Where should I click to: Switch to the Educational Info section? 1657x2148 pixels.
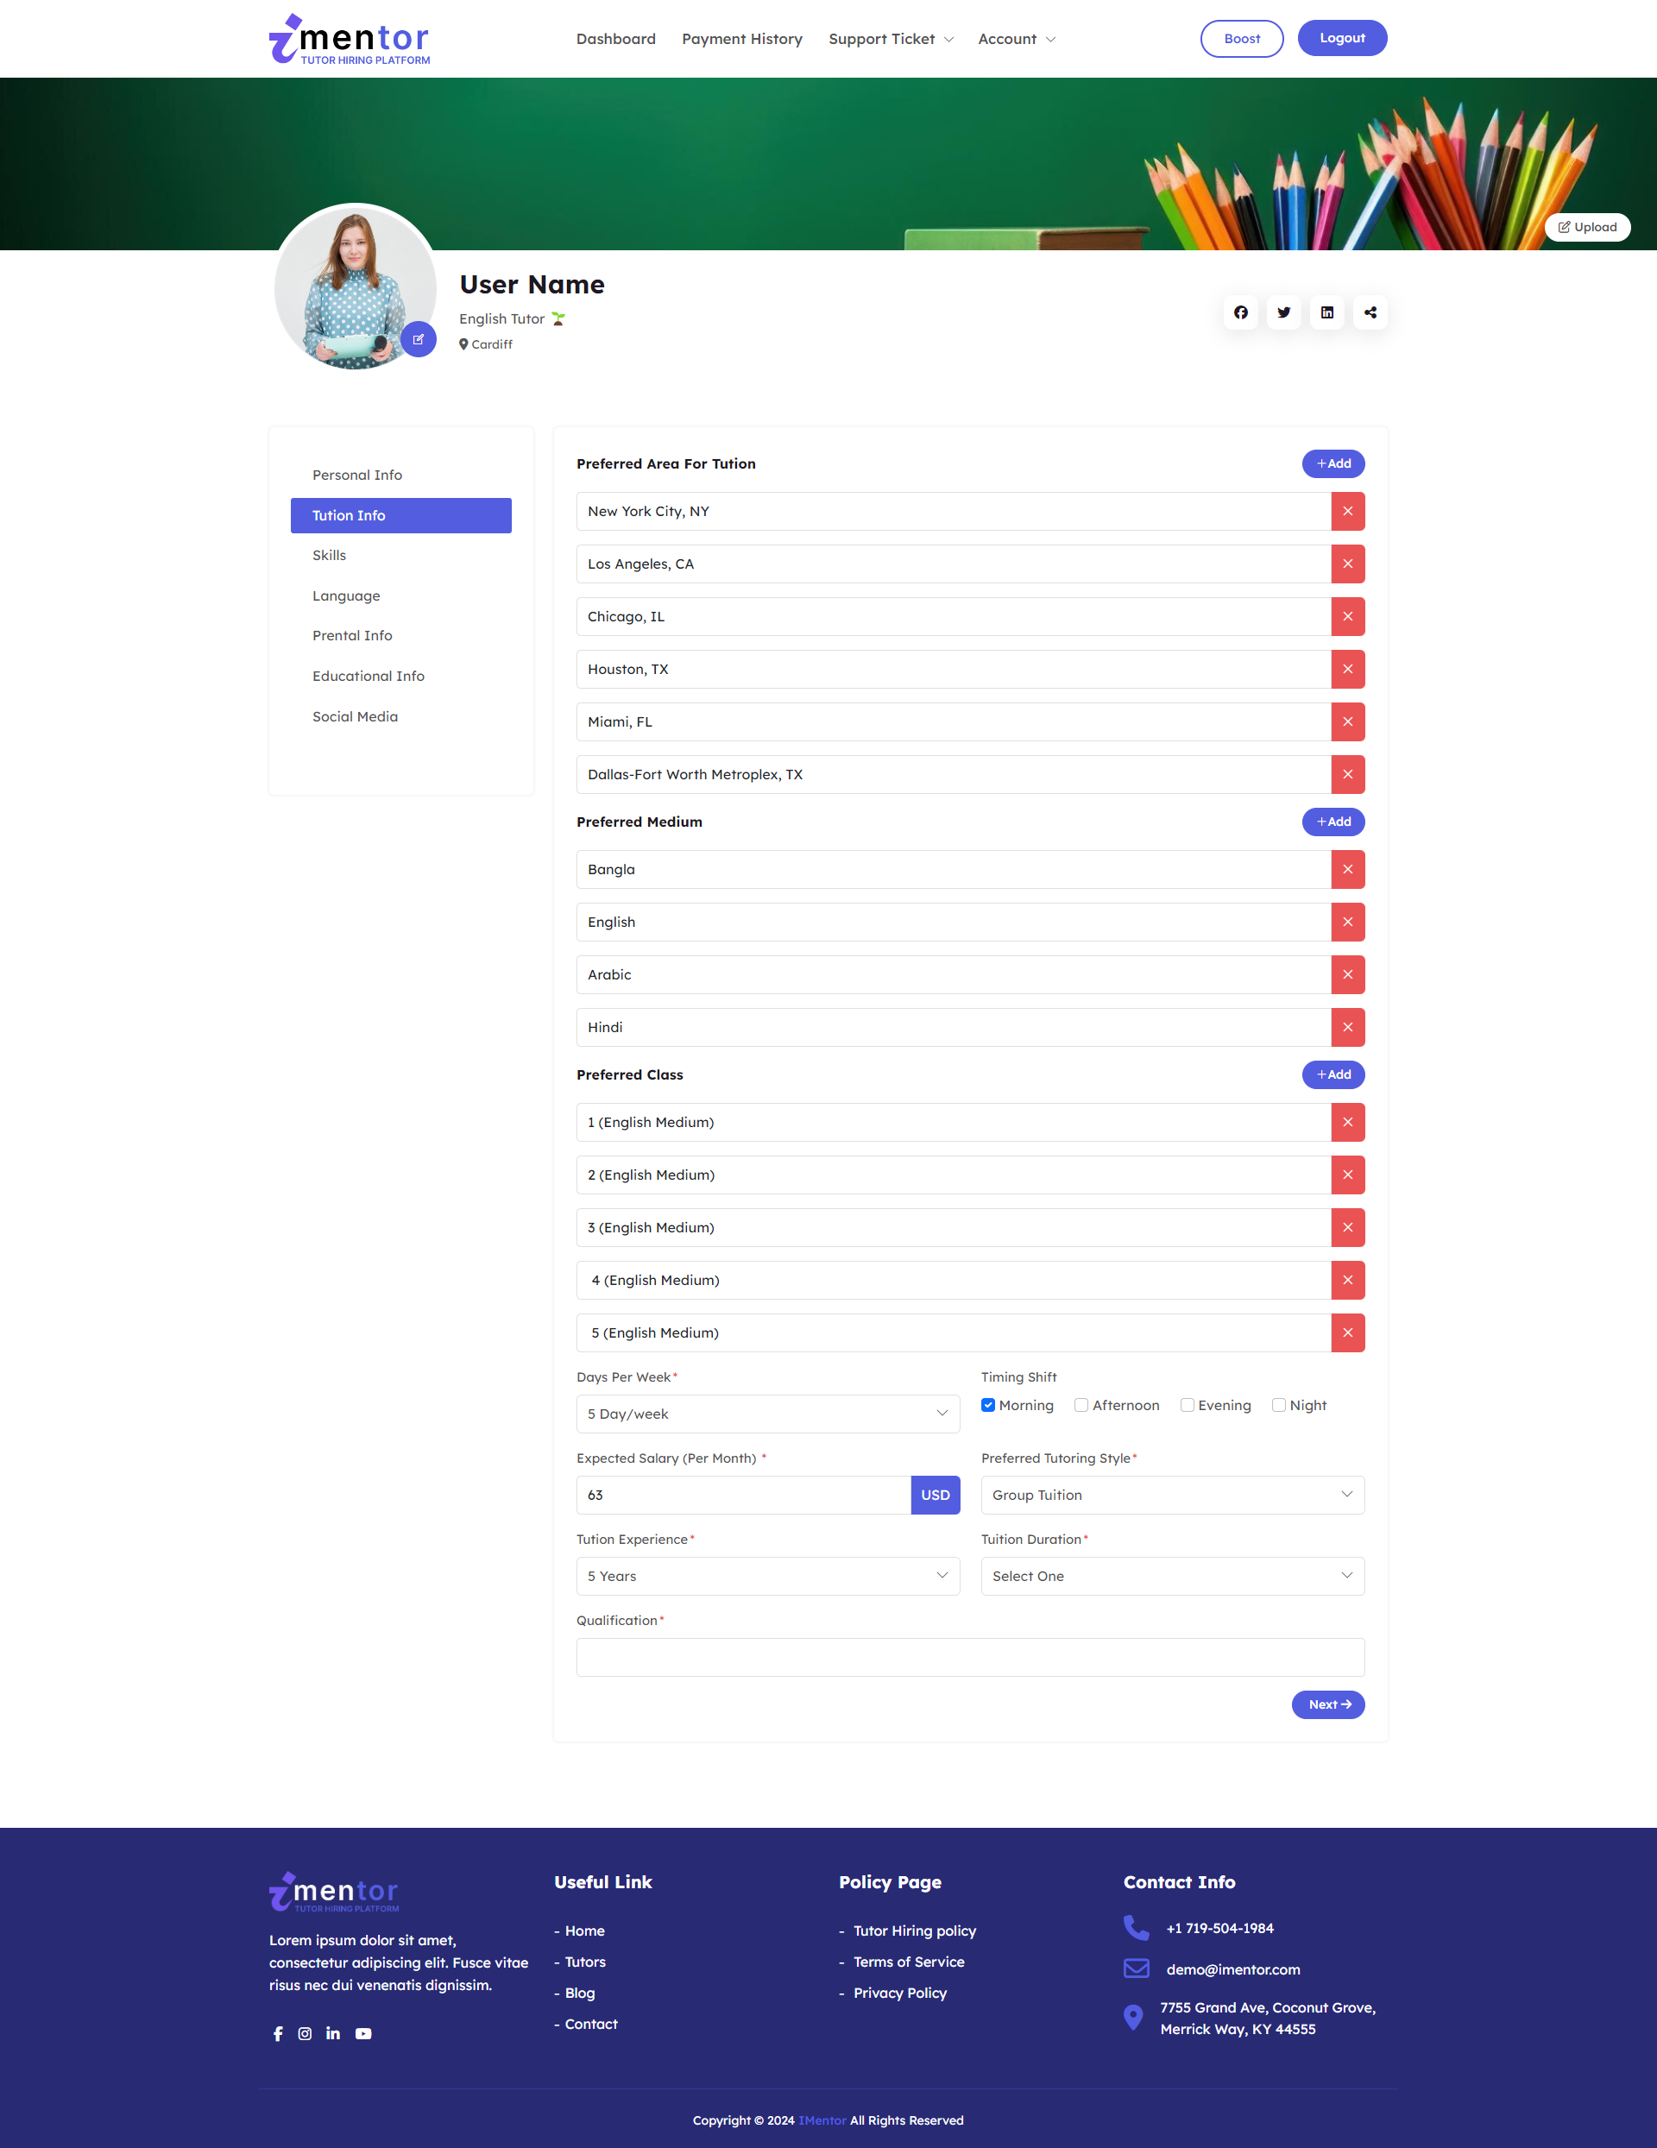point(368,676)
